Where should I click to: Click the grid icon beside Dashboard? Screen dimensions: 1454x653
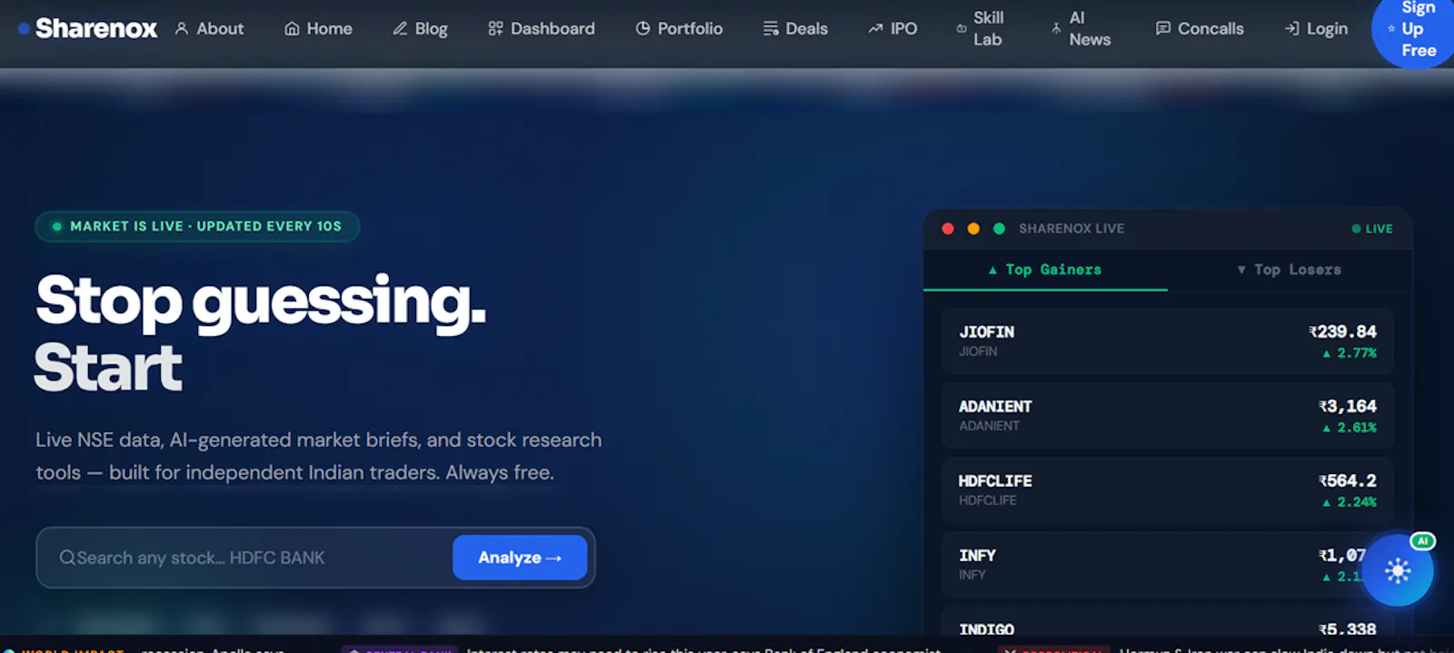click(x=495, y=29)
